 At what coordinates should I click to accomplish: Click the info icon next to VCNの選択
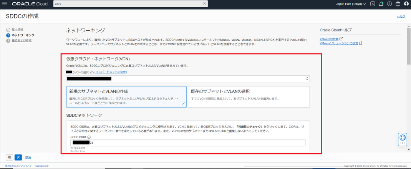point(92,72)
